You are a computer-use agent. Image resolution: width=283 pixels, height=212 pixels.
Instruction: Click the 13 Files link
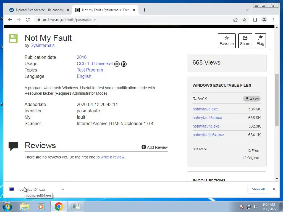pos(253,150)
